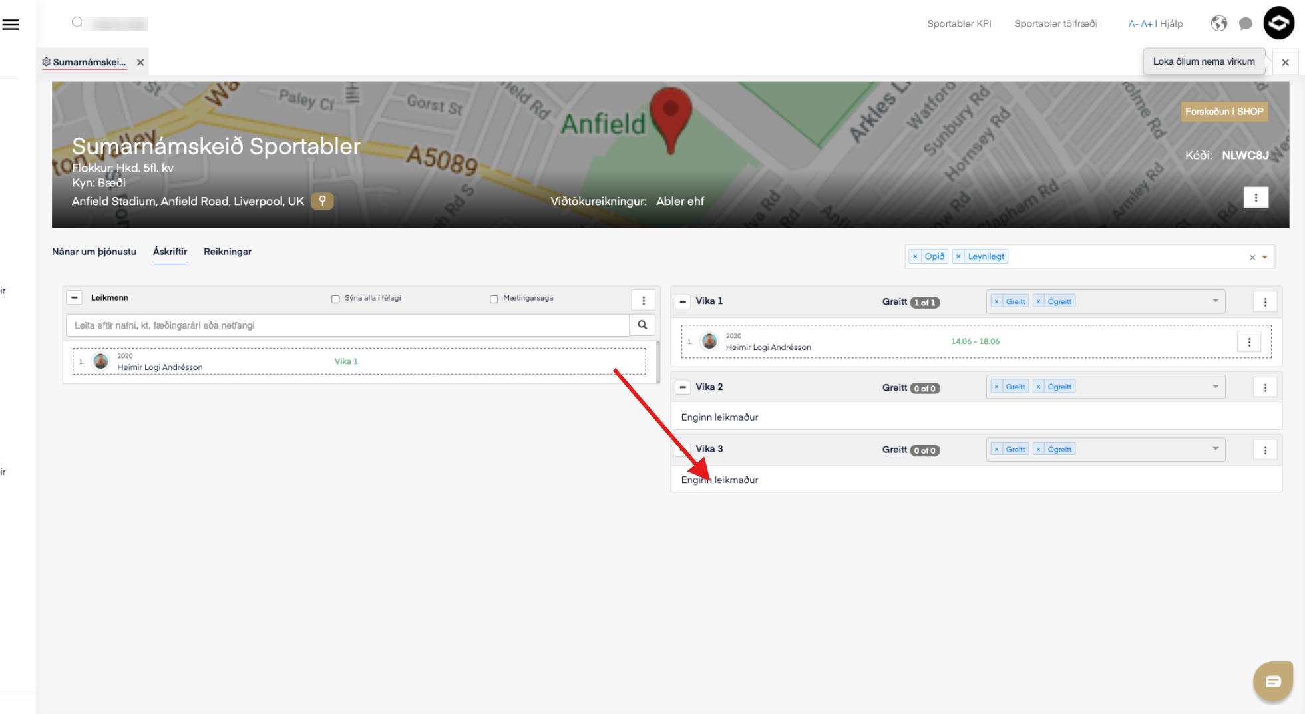Open Leikmenn panel three-dot menu
This screenshot has width=1305, height=714.
pos(644,301)
